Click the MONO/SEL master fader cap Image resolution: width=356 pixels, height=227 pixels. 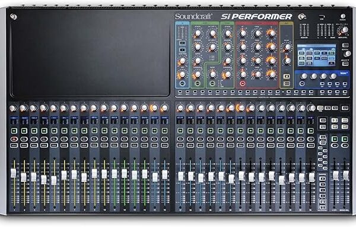(x=345, y=175)
